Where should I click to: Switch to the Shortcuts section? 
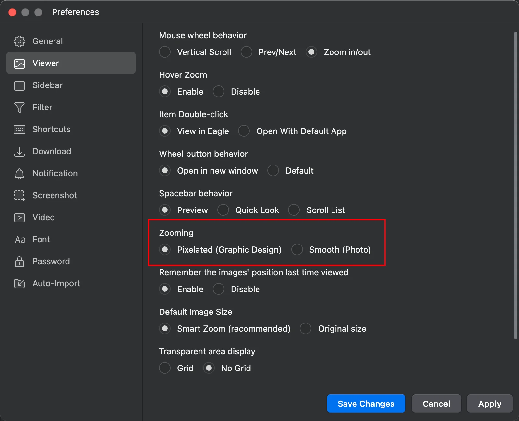[x=71, y=129]
